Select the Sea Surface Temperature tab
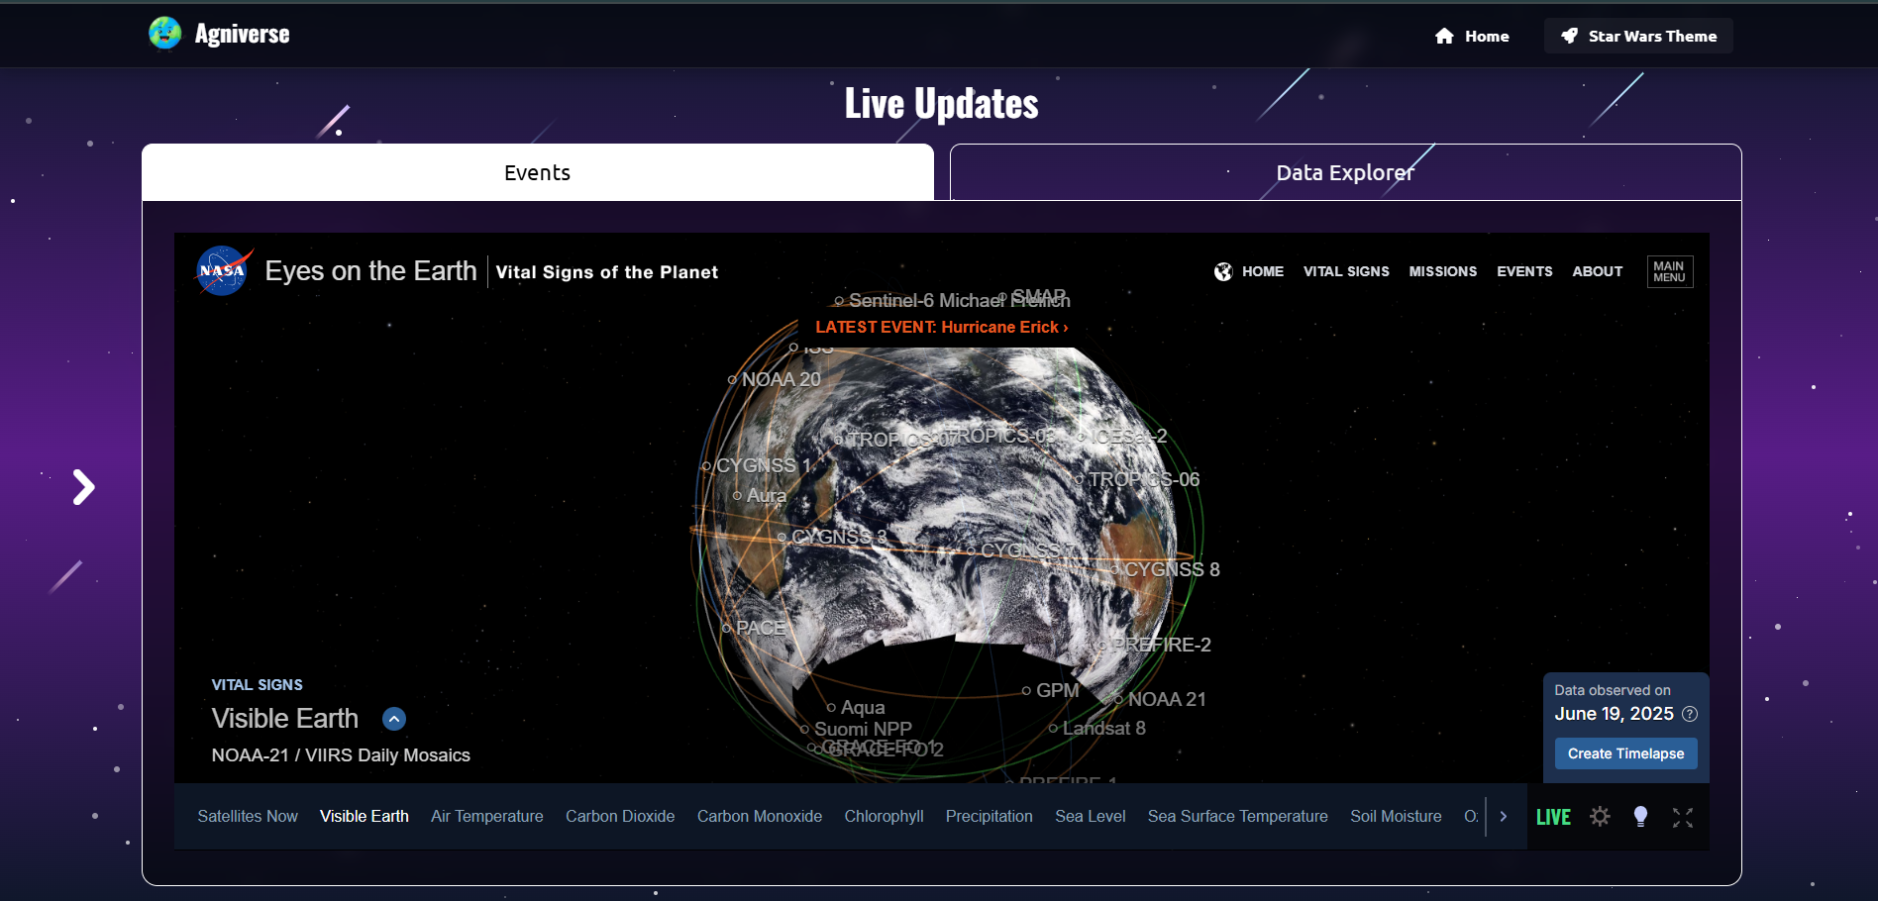This screenshot has height=901, width=1878. click(1238, 816)
